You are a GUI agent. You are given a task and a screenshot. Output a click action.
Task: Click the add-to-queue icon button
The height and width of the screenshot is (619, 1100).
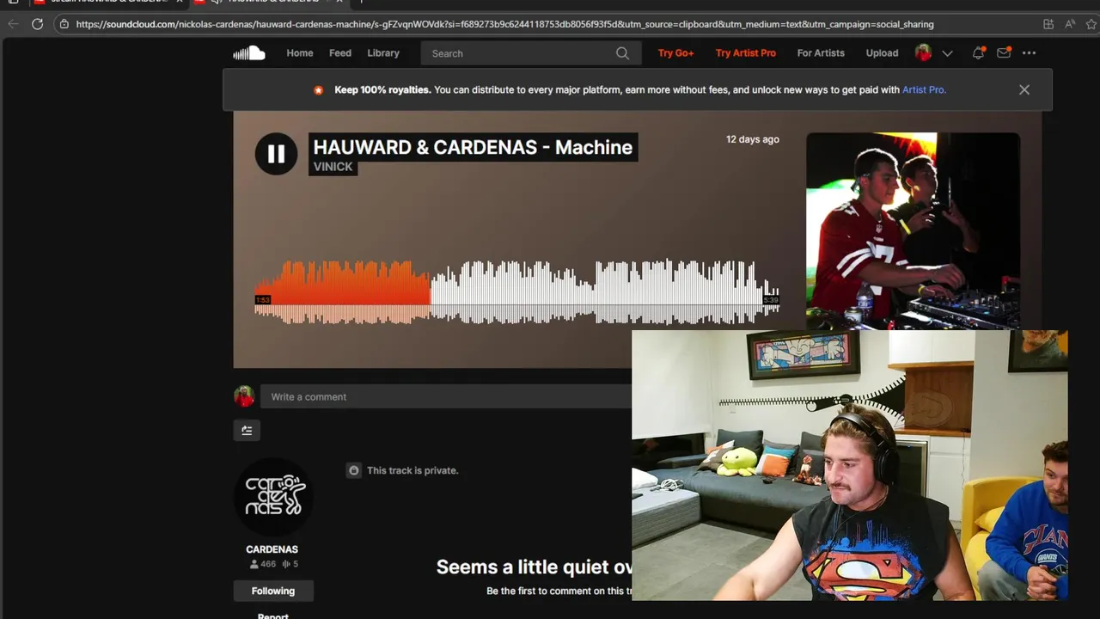pyautogui.click(x=247, y=431)
